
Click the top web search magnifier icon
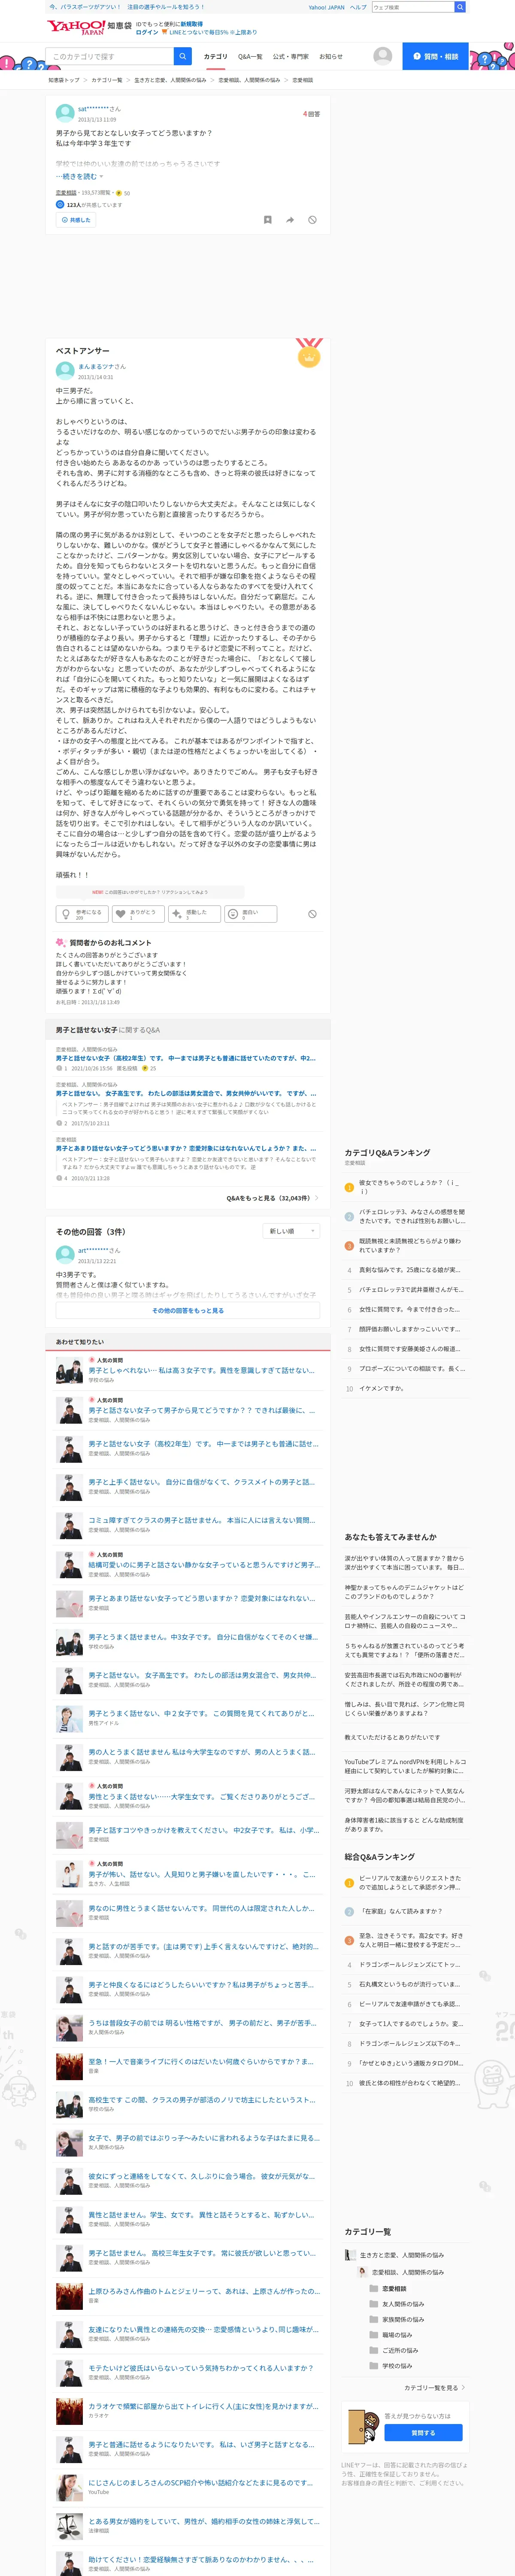[x=460, y=7]
